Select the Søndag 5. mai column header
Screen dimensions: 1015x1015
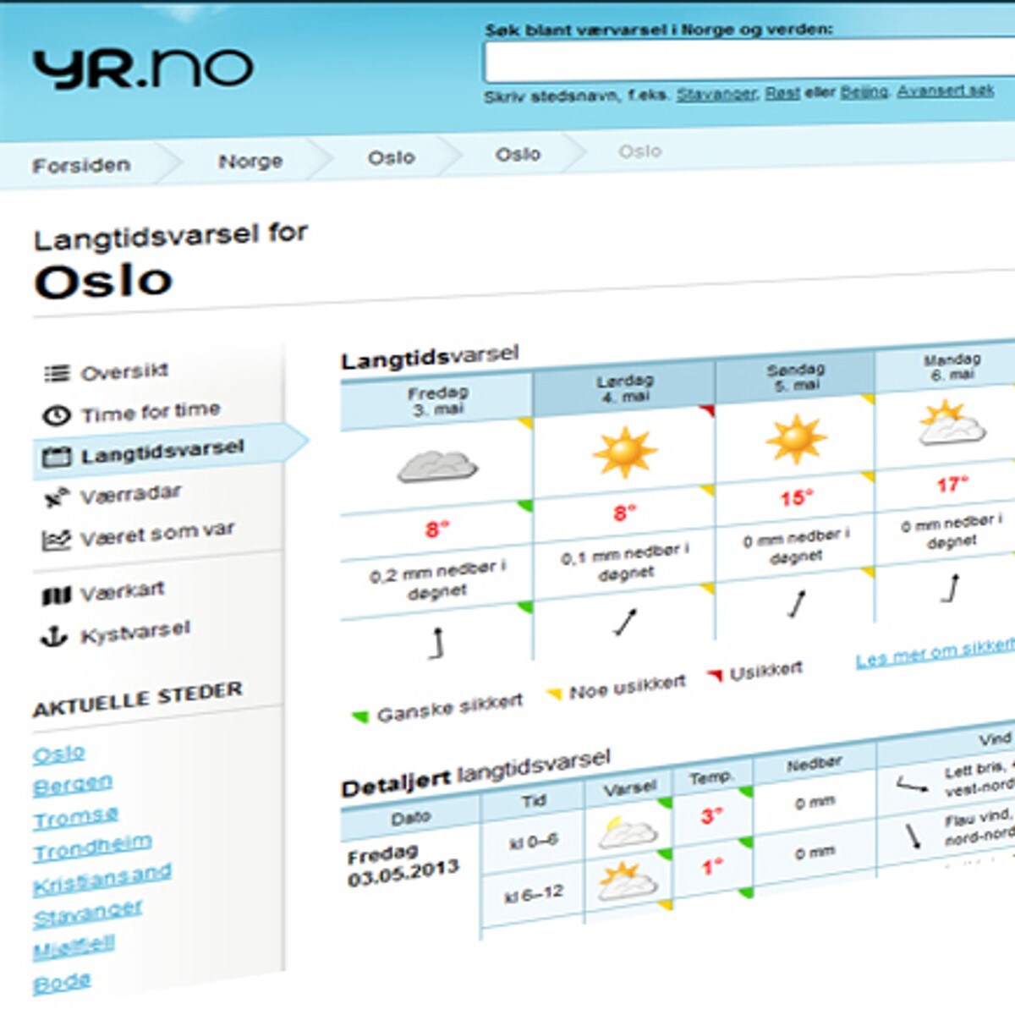(x=795, y=377)
